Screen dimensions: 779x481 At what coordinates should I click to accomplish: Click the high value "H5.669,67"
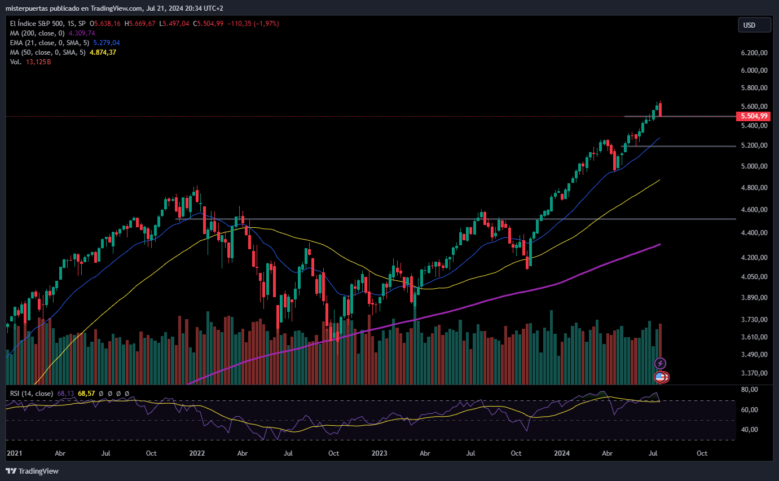pyautogui.click(x=140, y=24)
